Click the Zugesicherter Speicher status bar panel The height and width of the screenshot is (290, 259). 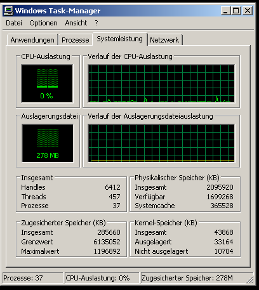197,278
